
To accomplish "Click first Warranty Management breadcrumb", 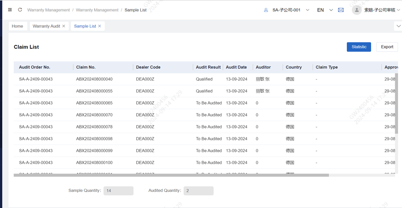I will pyautogui.click(x=48, y=10).
